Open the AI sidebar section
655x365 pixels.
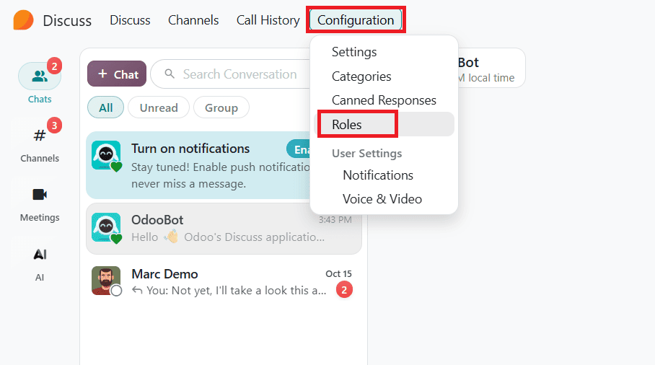(x=40, y=264)
